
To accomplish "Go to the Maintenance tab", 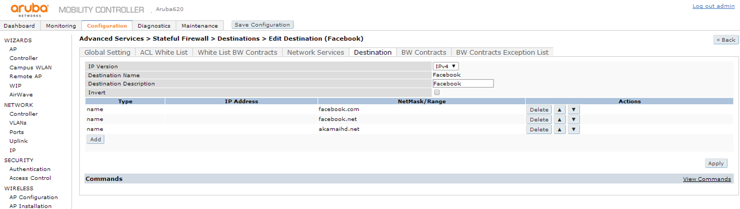I will [x=200, y=26].
